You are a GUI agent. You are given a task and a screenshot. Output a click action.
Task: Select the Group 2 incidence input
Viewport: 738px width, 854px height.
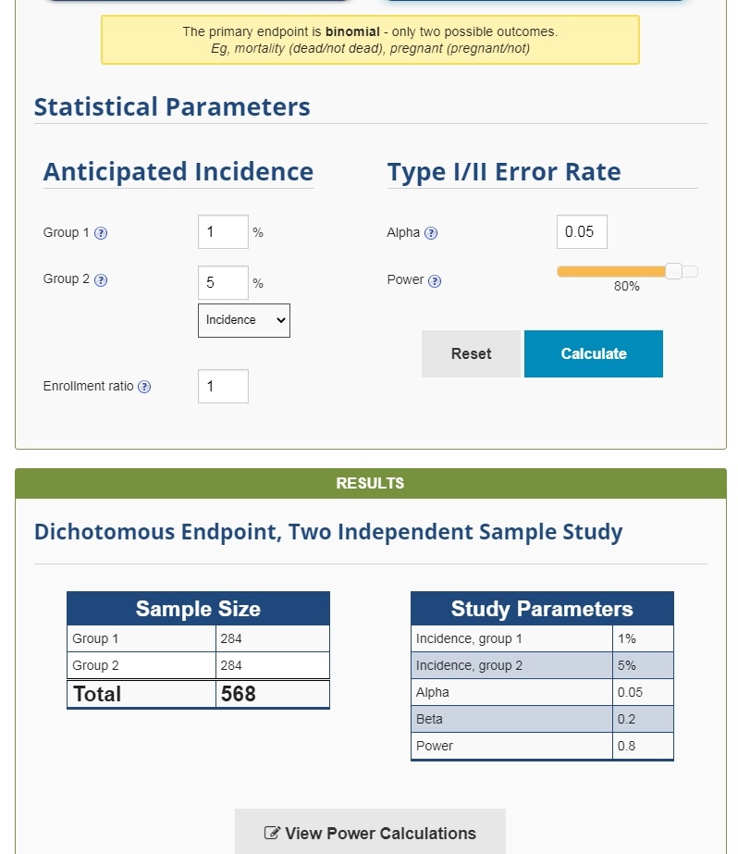tap(223, 282)
